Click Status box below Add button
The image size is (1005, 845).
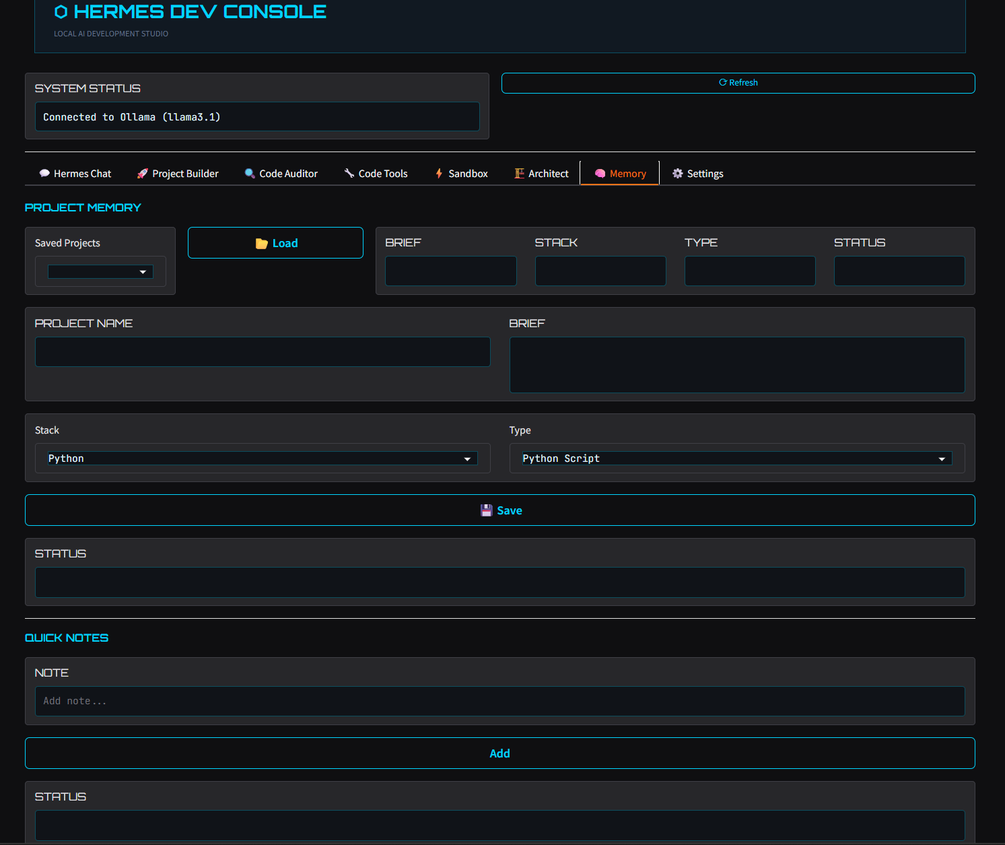(x=500, y=825)
